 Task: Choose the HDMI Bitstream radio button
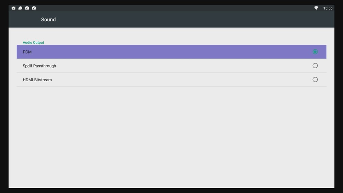pyautogui.click(x=315, y=80)
